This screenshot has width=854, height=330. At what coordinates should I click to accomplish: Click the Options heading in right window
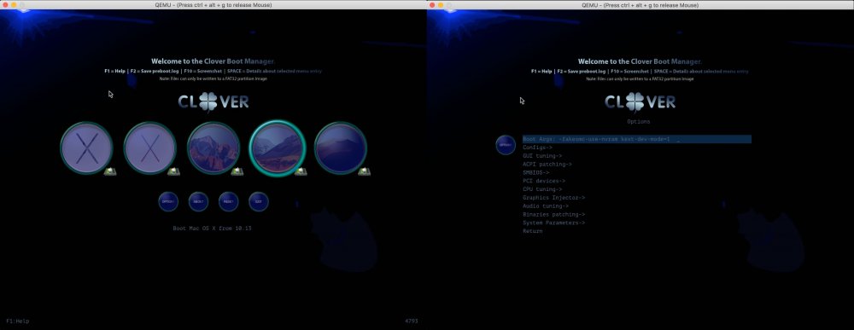pyautogui.click(x=638, y=122)
